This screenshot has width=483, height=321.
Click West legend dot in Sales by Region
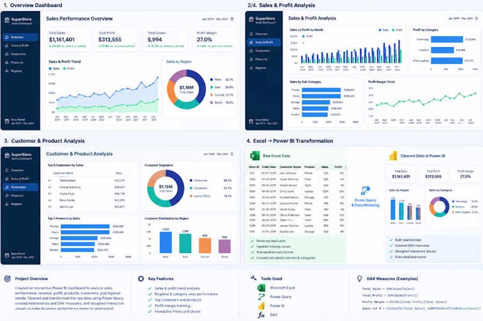pyautogui.click(x=211, y=80)
